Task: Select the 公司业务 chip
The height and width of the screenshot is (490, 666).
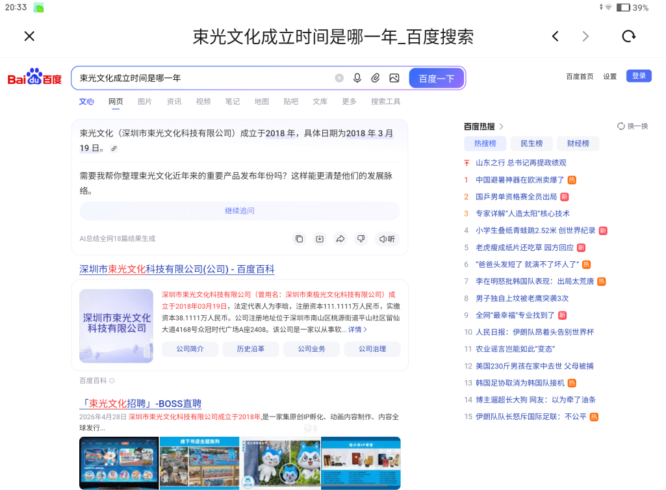Action: point(311,349)
